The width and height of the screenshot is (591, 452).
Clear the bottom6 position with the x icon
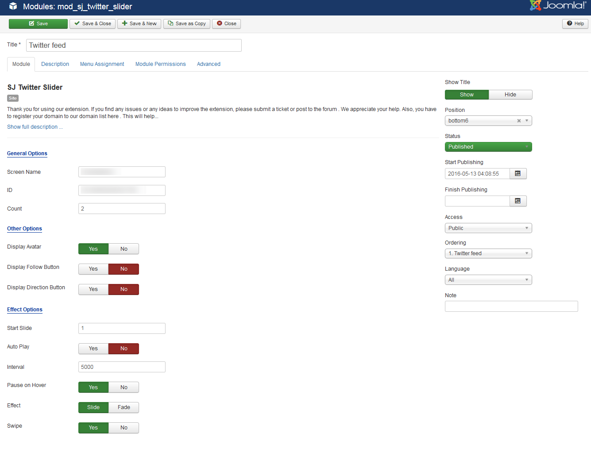519,121
